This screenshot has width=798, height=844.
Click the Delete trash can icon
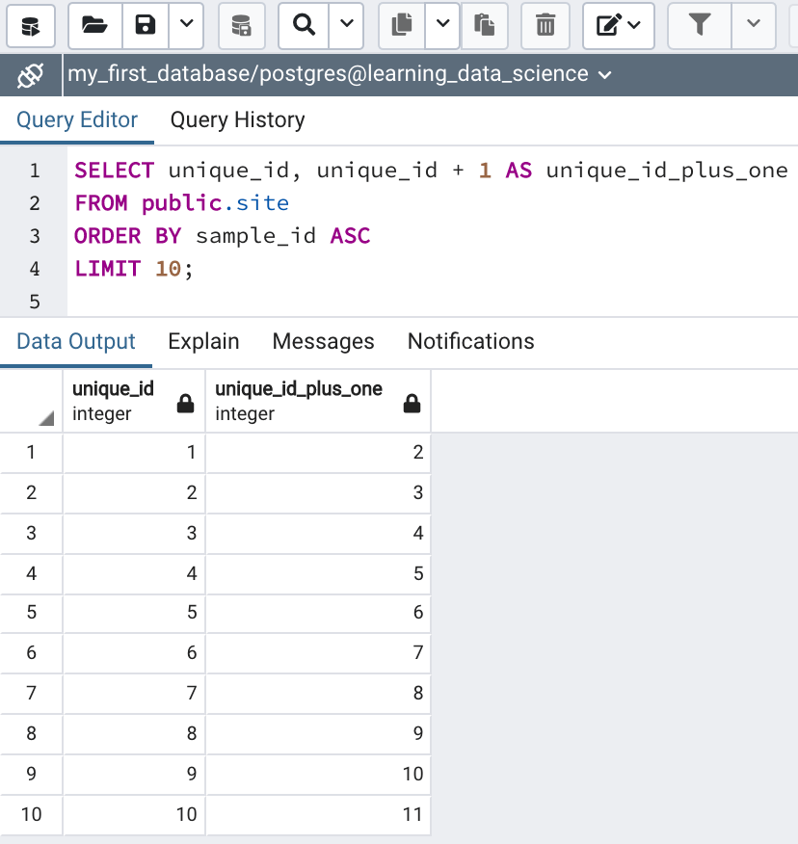[545, 25]
